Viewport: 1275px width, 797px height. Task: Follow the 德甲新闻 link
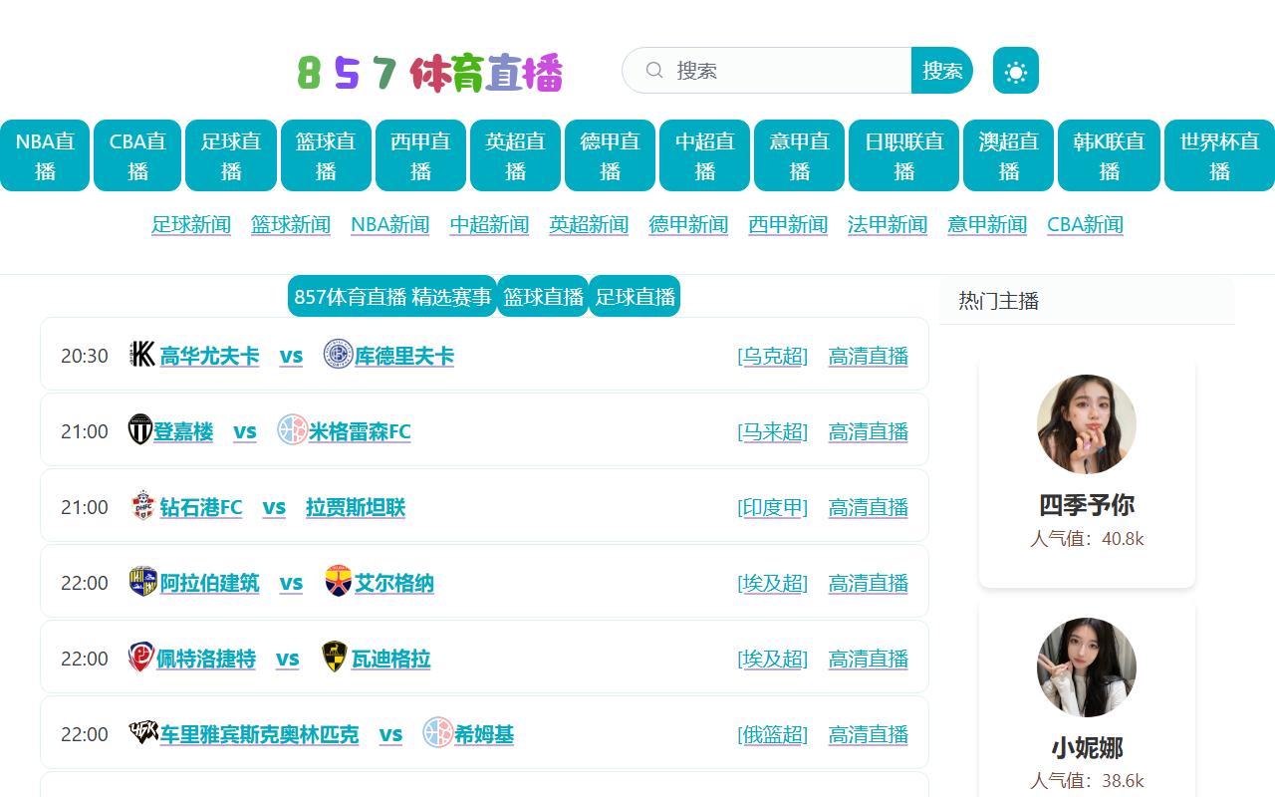point(688,224)
